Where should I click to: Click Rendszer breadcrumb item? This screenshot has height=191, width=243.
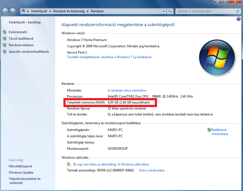(x=97, y=11)
